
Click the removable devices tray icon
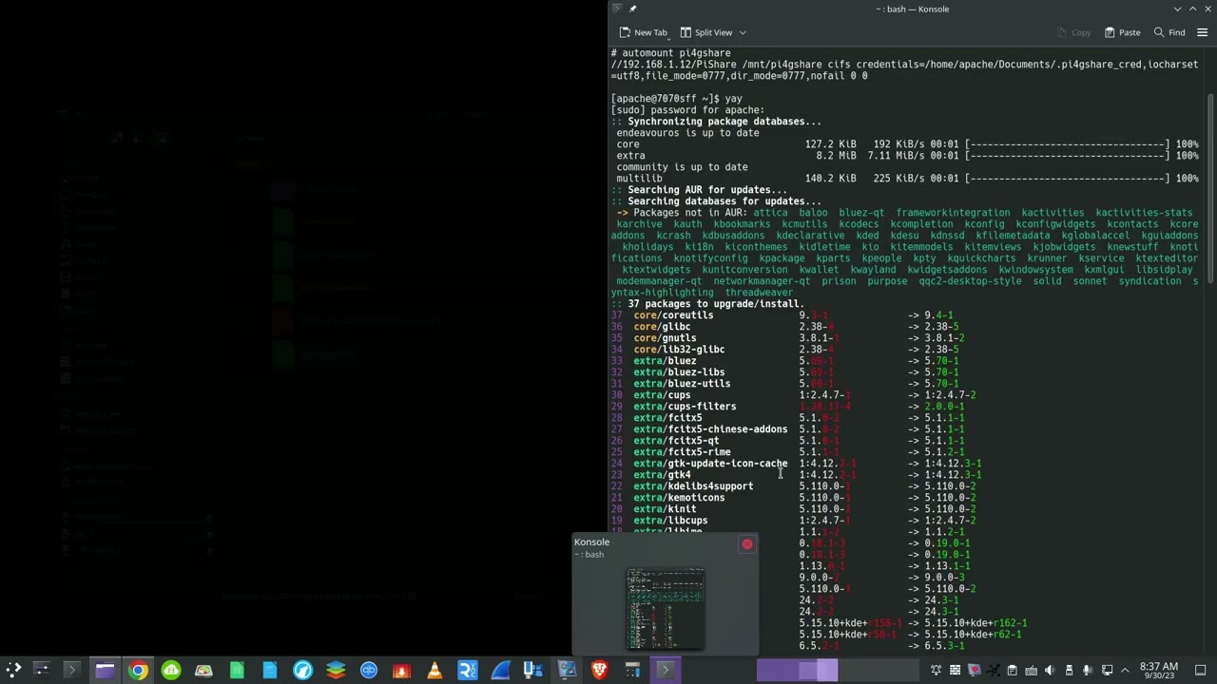[1069, 671]
